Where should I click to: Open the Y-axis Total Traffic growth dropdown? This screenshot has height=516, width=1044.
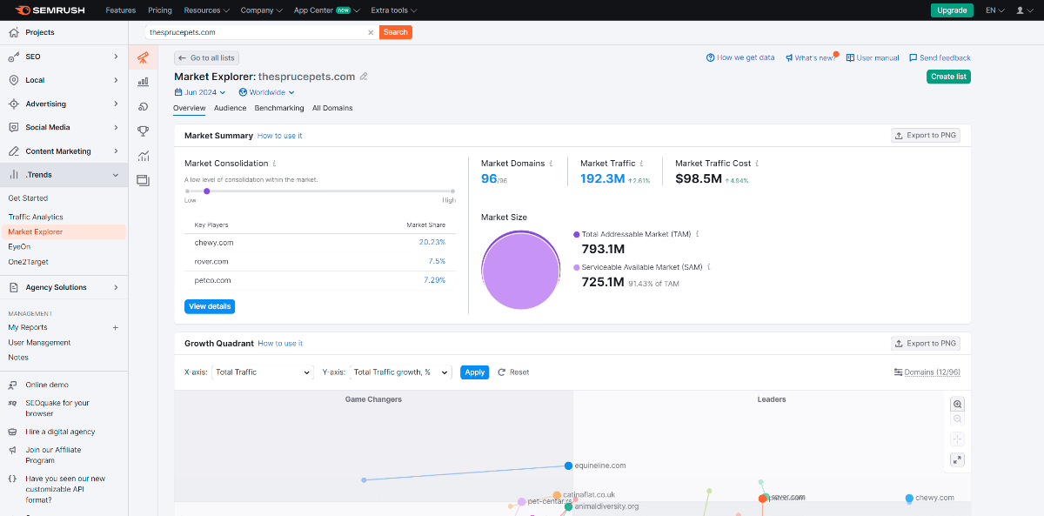click(x=400, y=372)
